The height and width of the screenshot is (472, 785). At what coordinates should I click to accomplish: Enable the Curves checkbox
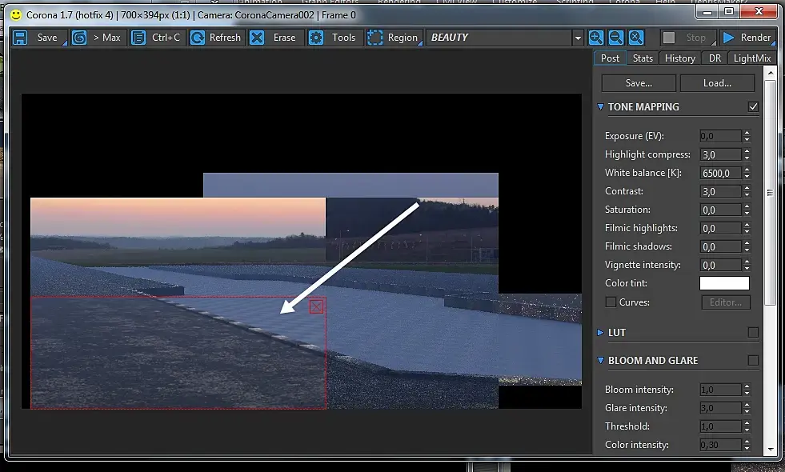click(x=611, y=302)
